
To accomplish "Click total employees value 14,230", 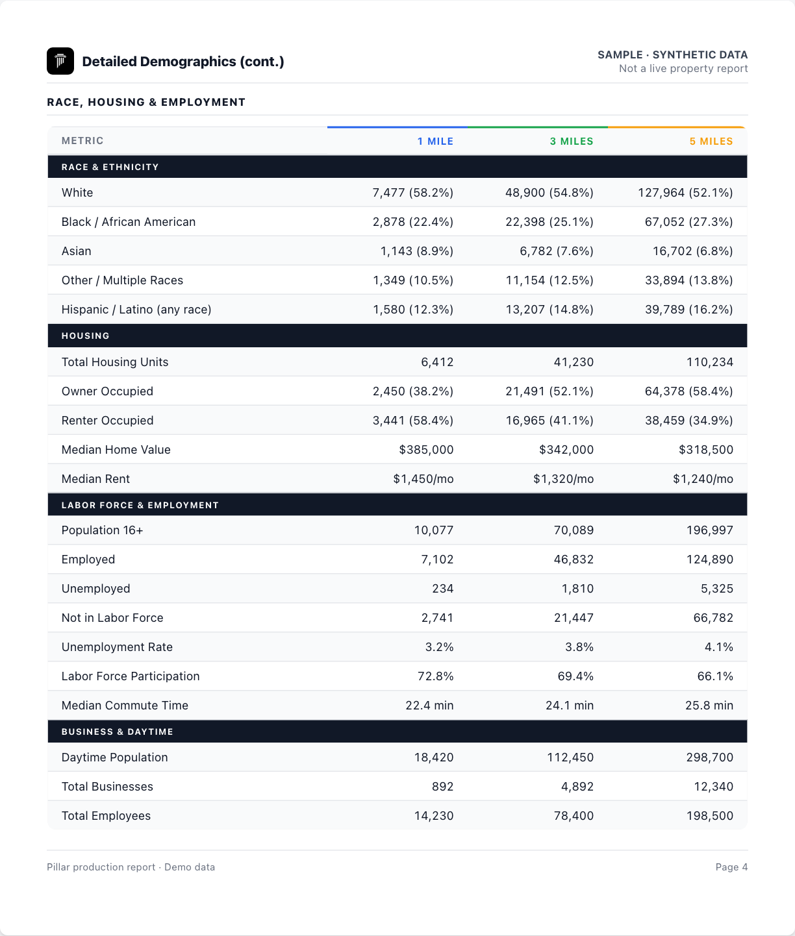I will (x=434, y=816).
